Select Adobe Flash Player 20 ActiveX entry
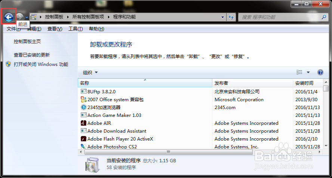Screen dimensions: 332x178 [120, 139]
